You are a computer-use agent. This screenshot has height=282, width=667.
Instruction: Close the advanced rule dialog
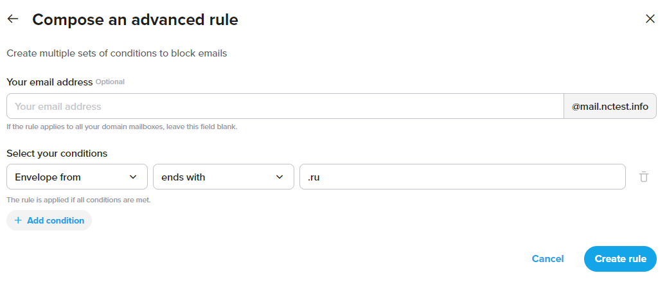[650, 19]
